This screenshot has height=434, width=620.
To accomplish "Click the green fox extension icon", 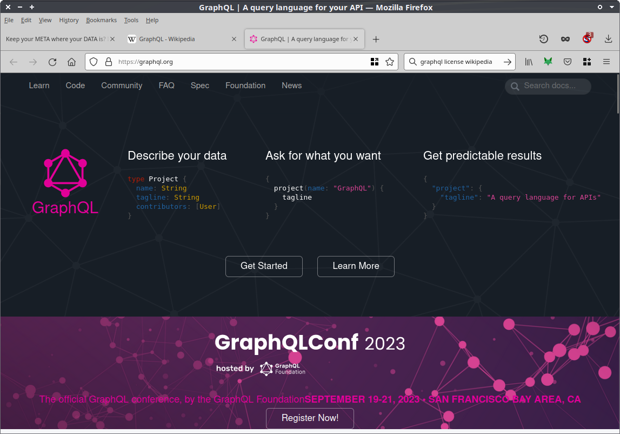I will [x=548, y=62].
